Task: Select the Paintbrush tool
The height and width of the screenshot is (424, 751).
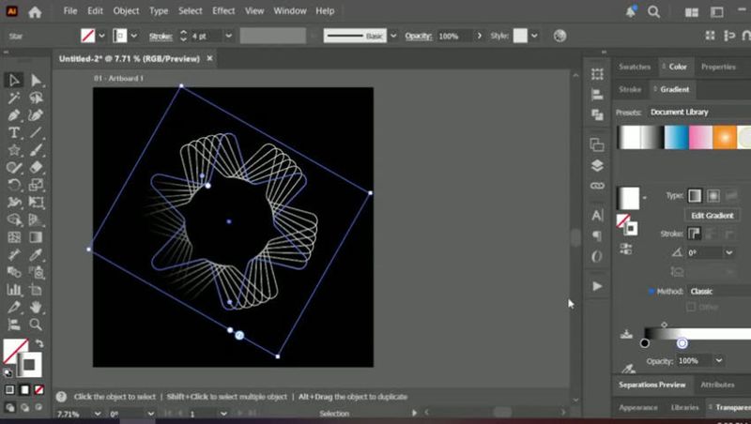Action: (36, 150)
